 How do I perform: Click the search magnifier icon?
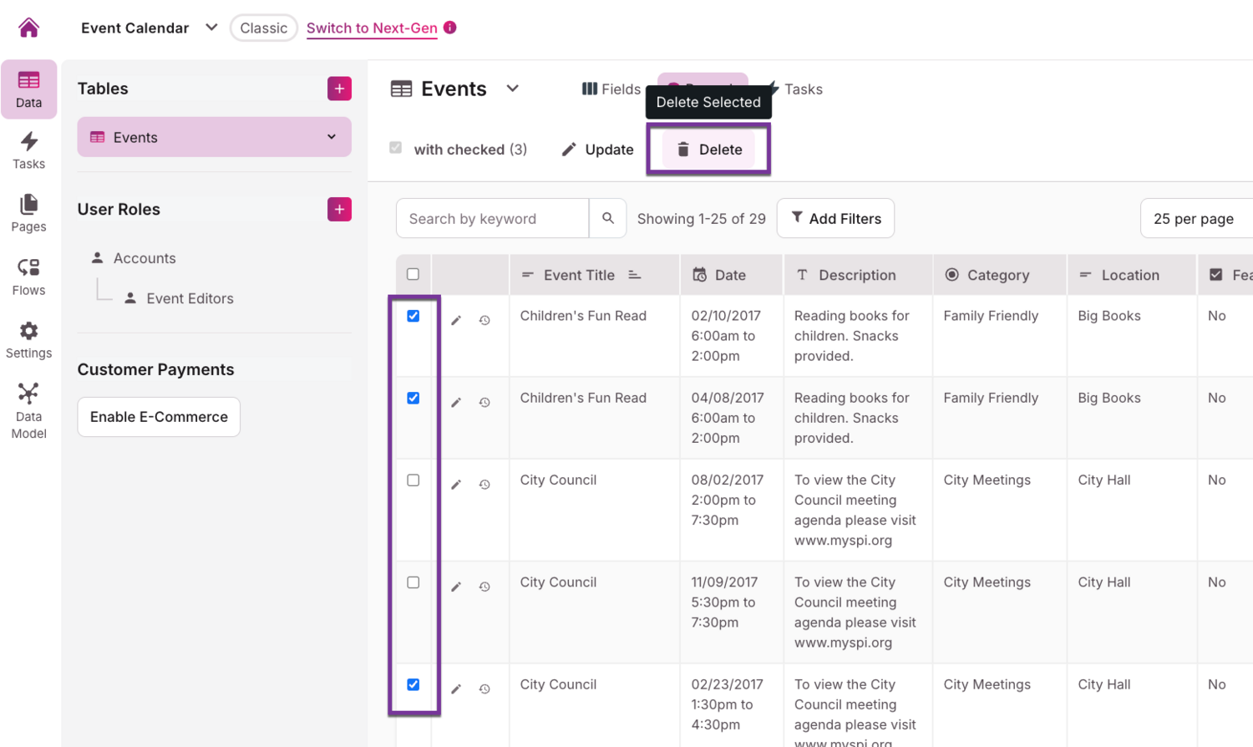[x=608, y=218]
